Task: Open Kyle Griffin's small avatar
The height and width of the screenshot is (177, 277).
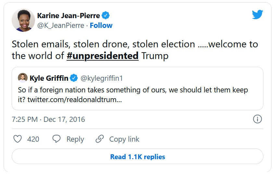Action: (22, 78)
